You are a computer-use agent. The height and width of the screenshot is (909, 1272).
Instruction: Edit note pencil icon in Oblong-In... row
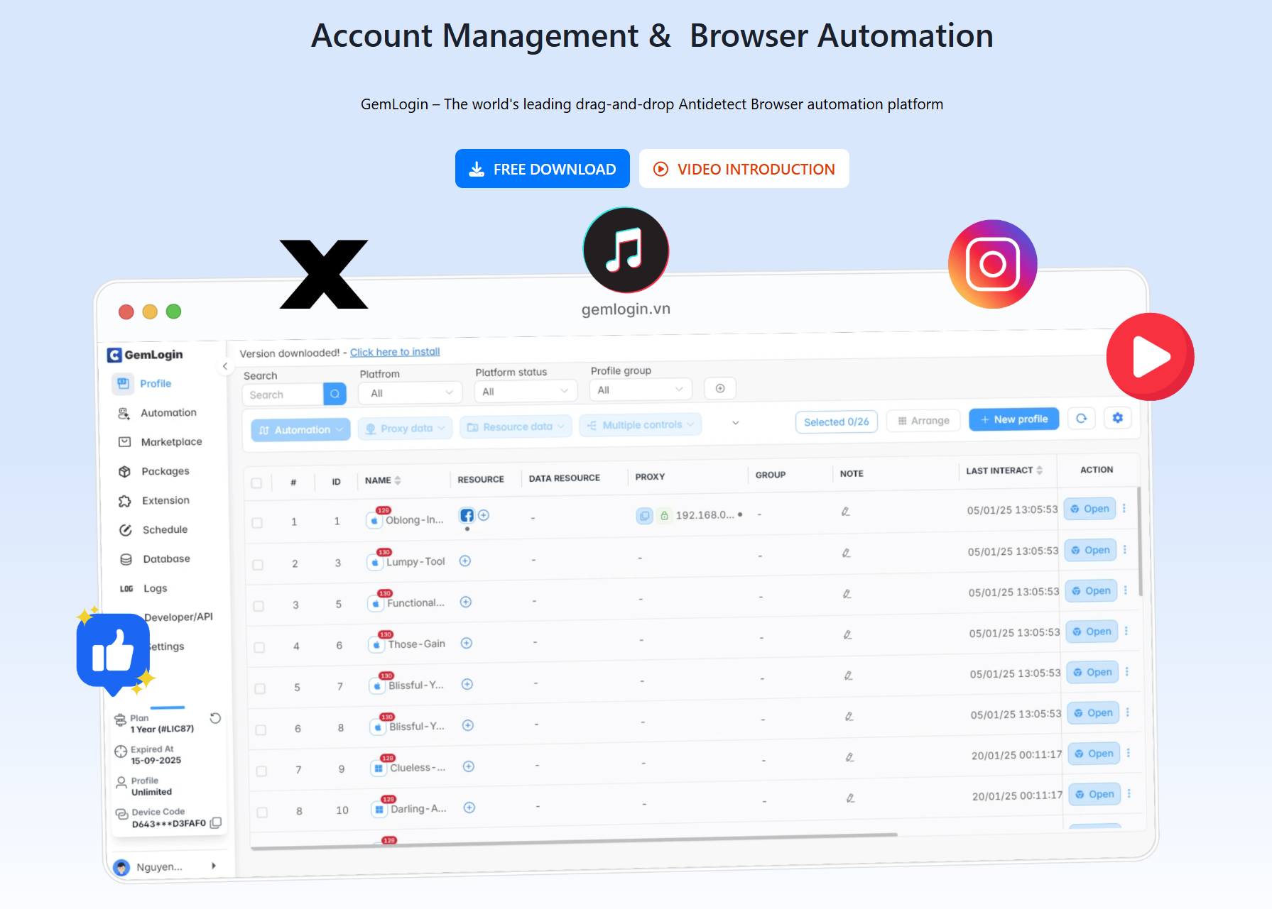click(845, 511)
